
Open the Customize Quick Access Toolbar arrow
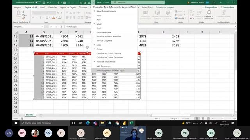[x=93, y=2]
